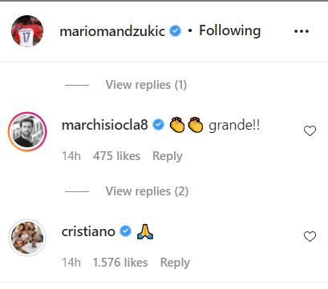Screen dimensions: 328x289
Task: View the 475 likes list
Action: (116, 156)
